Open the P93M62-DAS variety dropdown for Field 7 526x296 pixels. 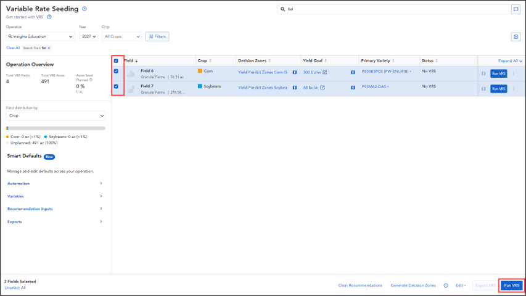click(376, 86)
